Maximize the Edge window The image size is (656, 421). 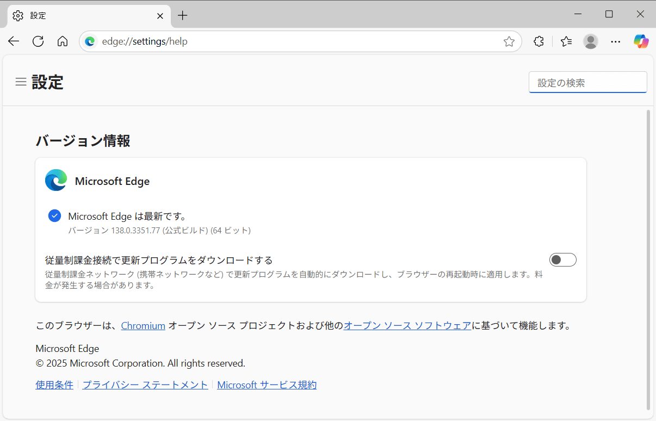coord(609,14)
